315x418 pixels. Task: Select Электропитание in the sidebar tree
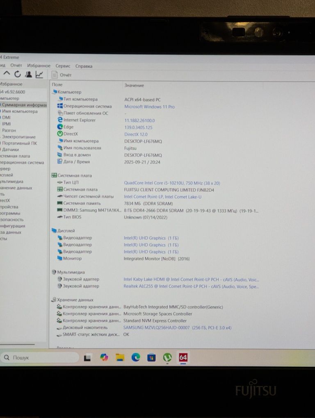click(19, 137)
